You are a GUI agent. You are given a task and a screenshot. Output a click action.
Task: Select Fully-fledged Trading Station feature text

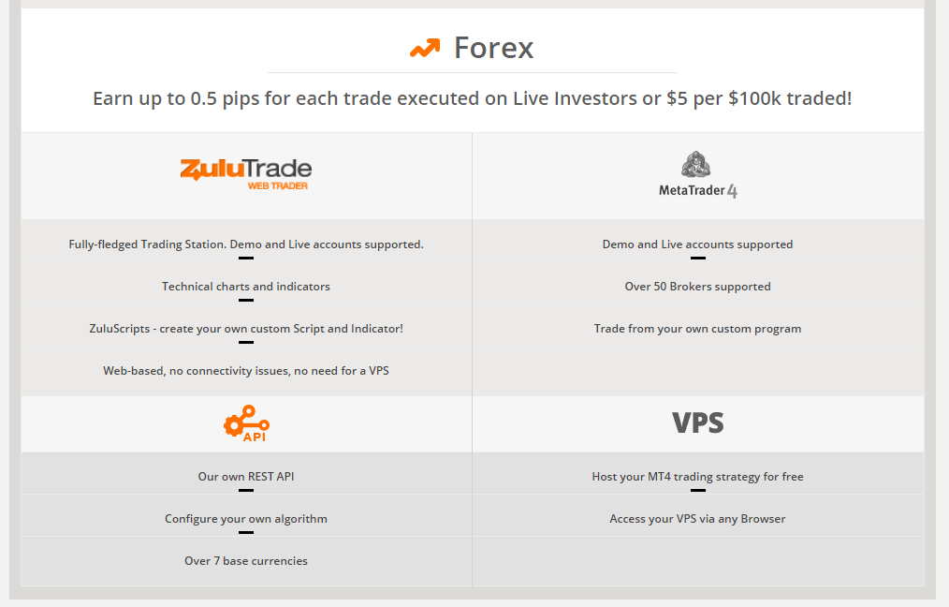click(246, 244)
